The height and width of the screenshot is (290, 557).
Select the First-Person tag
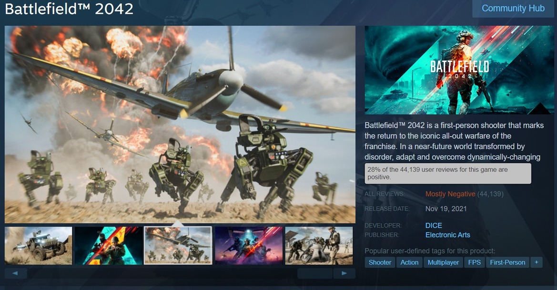[x=507, y=262]
